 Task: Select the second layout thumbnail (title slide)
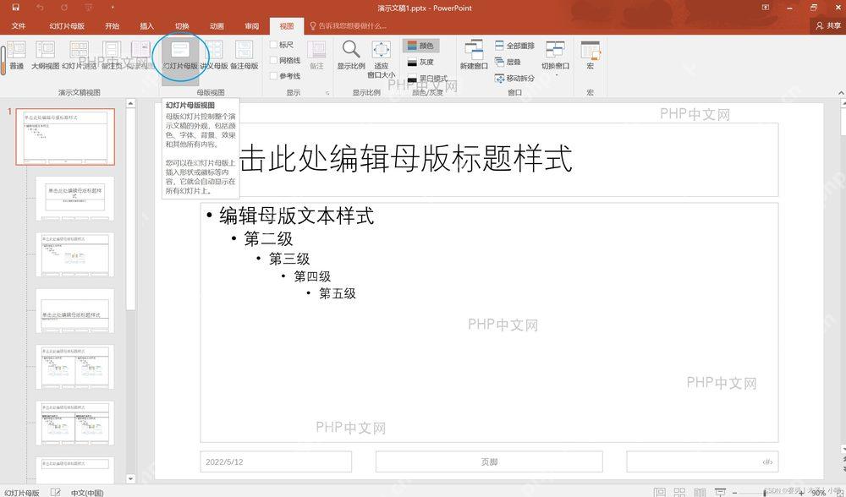pos(75,198)
